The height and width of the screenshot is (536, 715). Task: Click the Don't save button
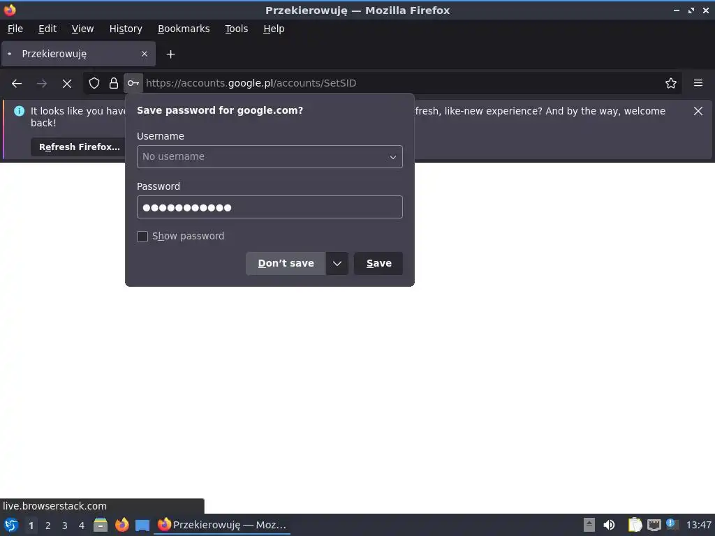(286, 263)
